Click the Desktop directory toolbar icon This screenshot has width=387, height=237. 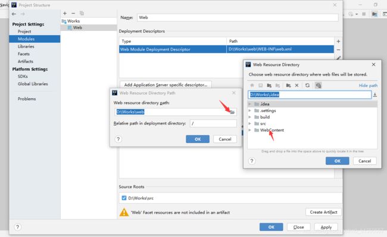click(260, 85)
